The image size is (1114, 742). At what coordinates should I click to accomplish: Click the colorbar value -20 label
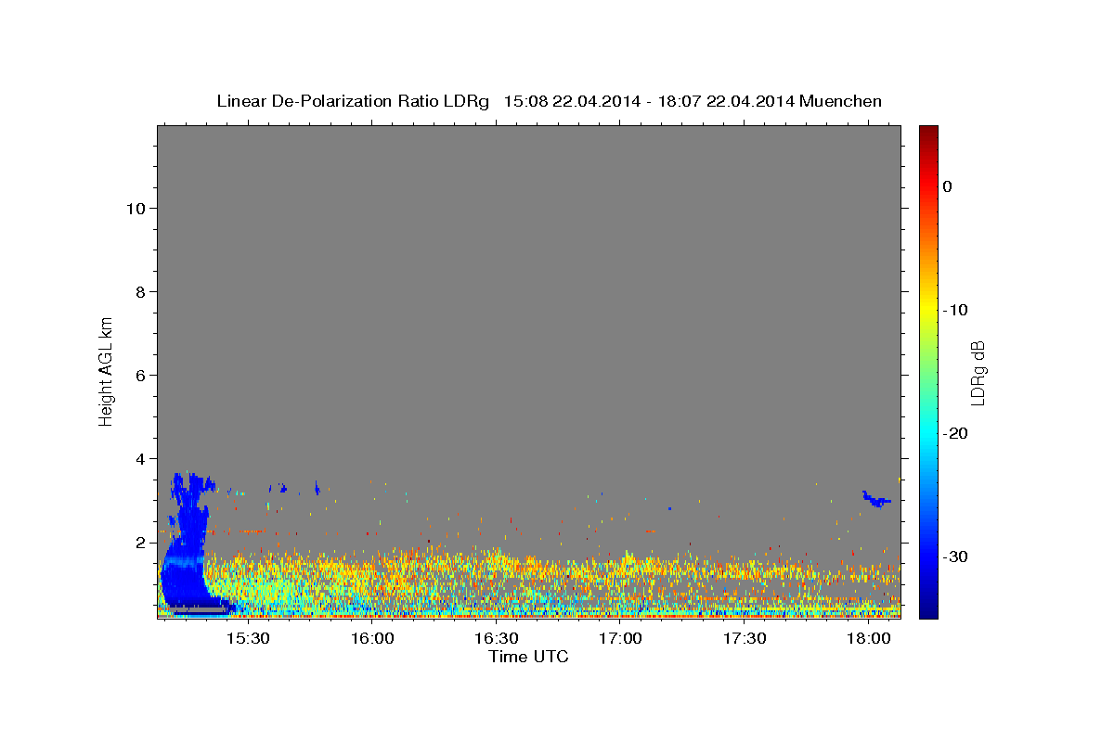955,433
